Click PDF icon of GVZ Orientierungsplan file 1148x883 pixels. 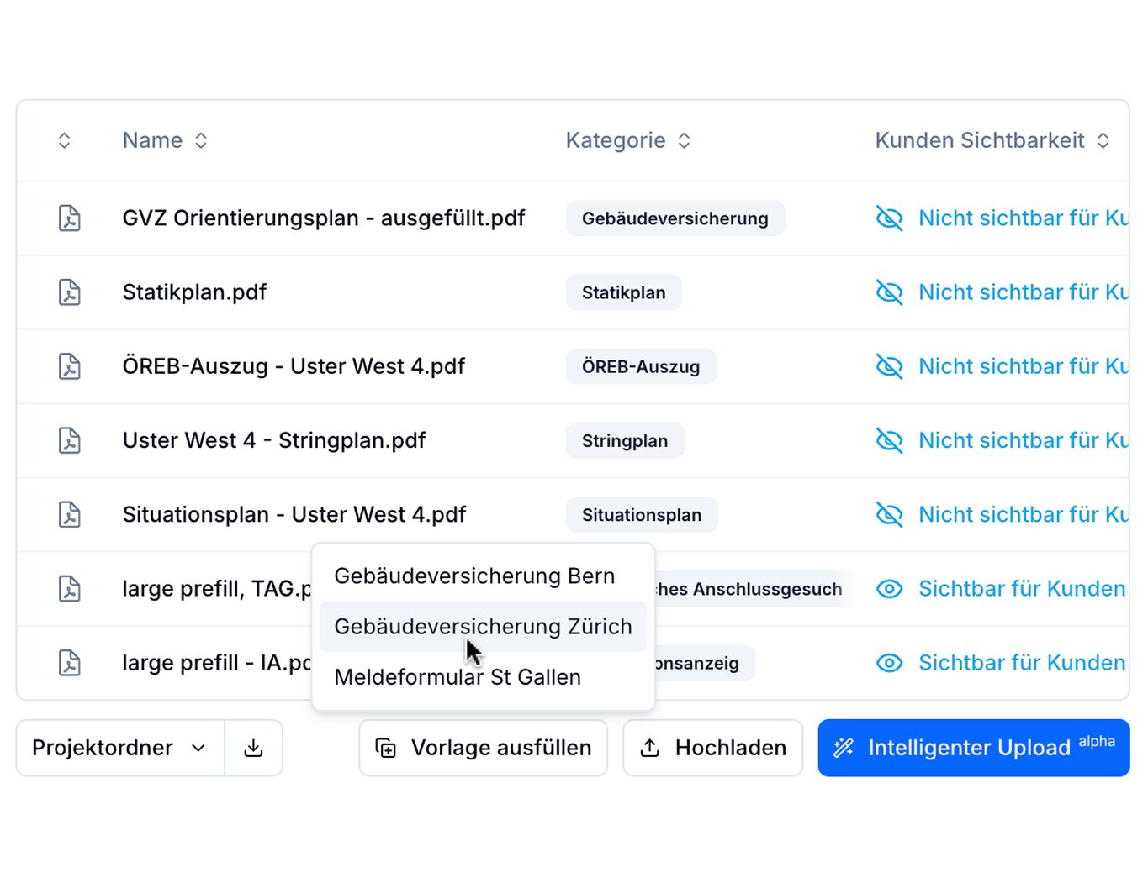[x=70, y=218]
